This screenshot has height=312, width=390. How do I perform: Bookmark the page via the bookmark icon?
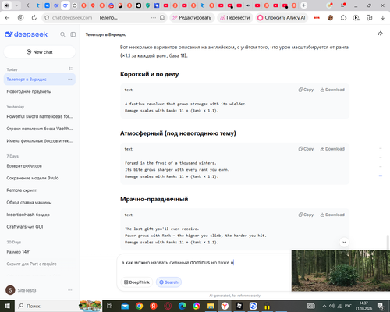[162, 18]
